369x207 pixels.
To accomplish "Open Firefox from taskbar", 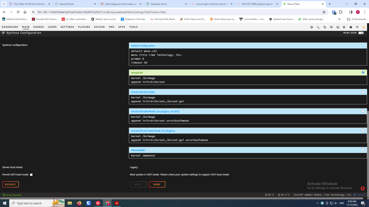I will point(79,203).
